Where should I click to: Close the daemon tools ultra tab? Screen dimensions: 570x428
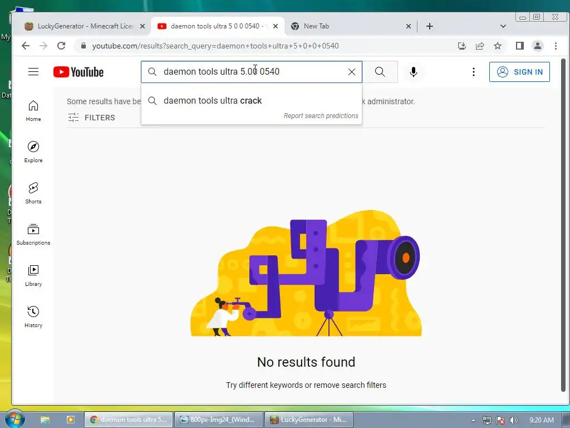[x=276, y=26]
